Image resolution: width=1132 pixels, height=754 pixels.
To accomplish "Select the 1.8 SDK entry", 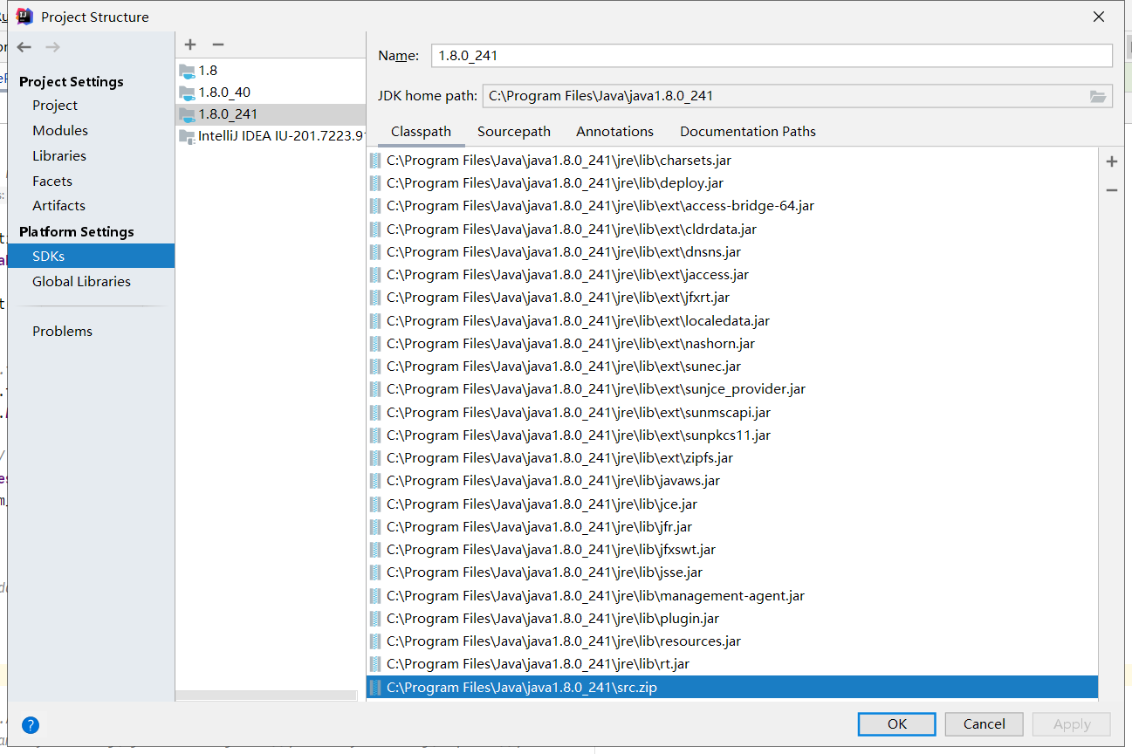I will pos(271,71).
